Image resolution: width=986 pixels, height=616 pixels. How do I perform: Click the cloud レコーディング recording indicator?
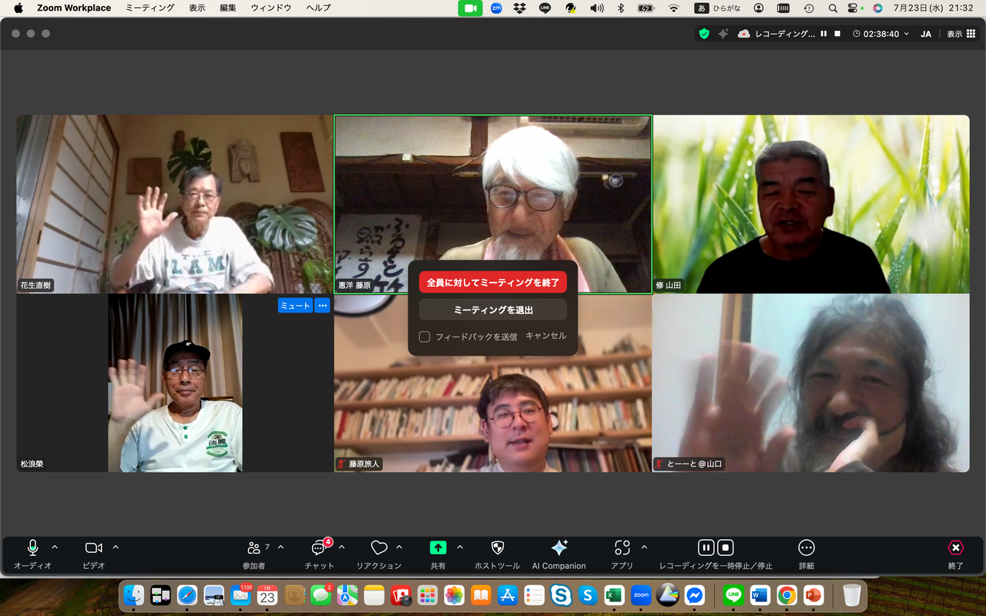pos(776,34)
